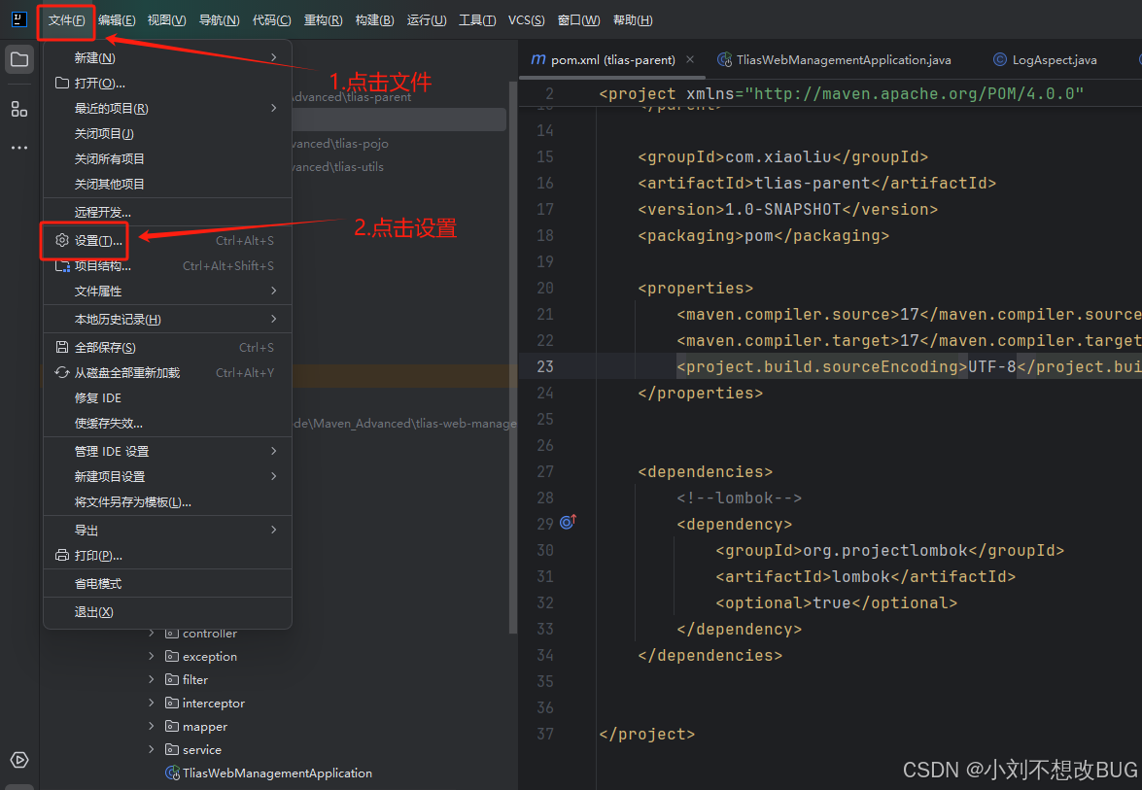
Task: Click TliasWebManagementApplication class icon in tree
Action: [173, 773]
